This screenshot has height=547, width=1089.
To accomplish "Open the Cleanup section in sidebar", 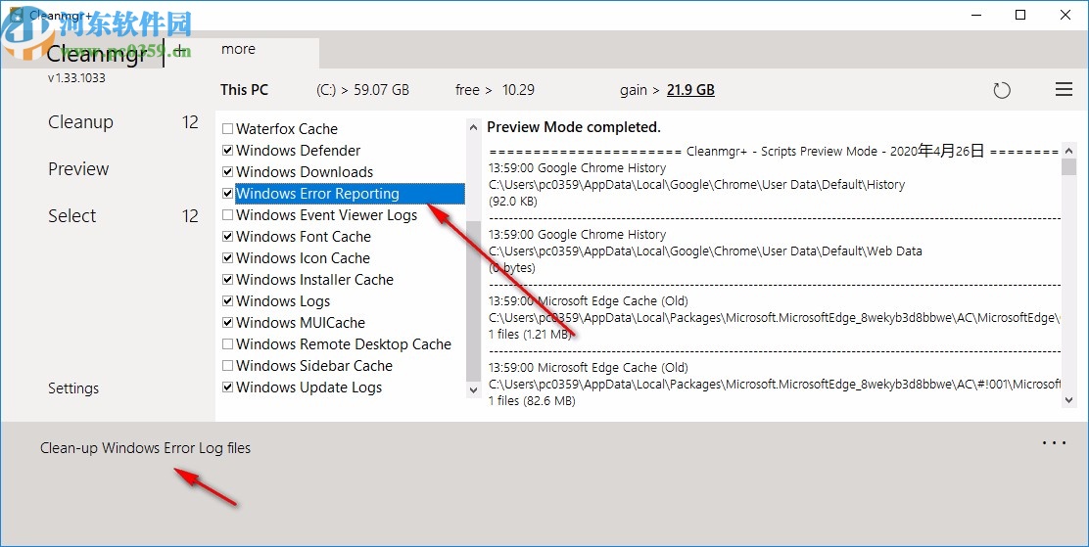I will (x=80, y=122).
